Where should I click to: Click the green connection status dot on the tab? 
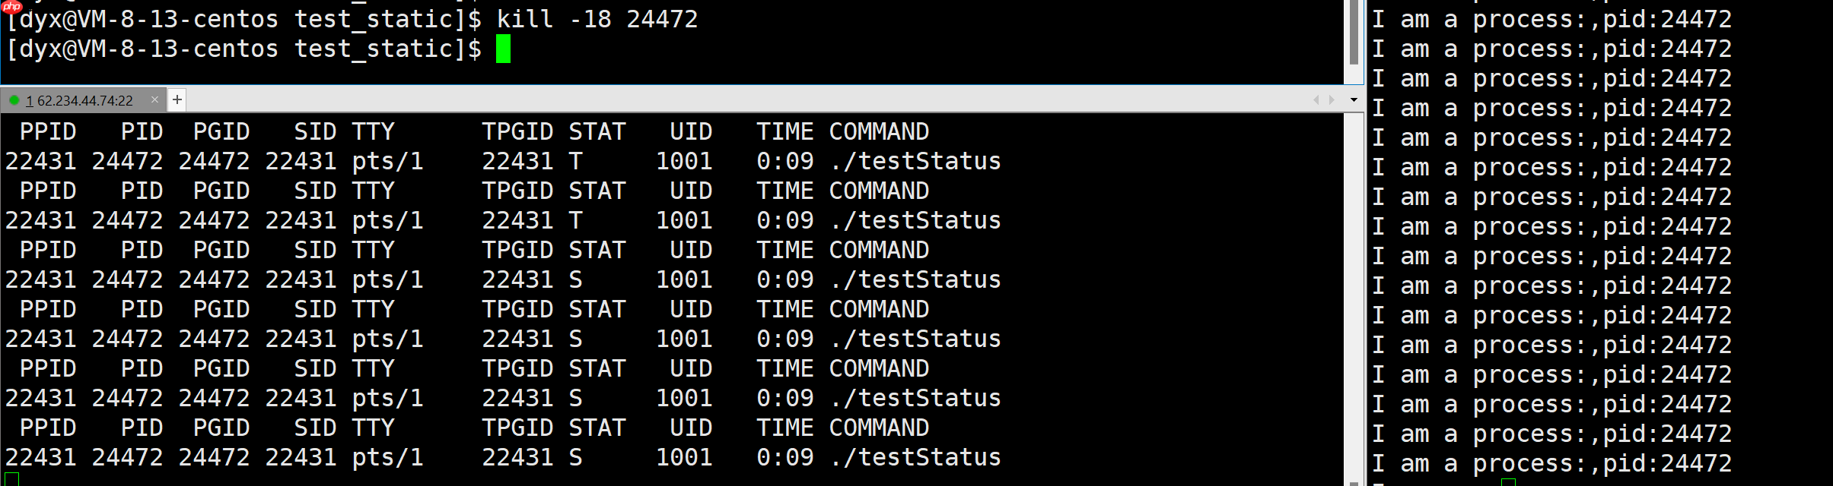click(16, 99)
